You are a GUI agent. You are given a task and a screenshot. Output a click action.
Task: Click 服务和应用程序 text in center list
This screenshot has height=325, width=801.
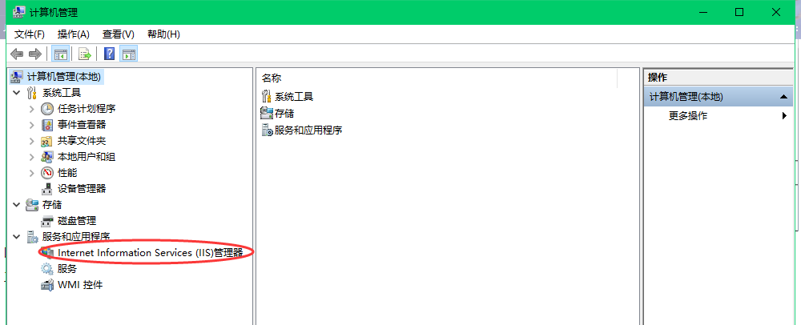tap(308, 130)
